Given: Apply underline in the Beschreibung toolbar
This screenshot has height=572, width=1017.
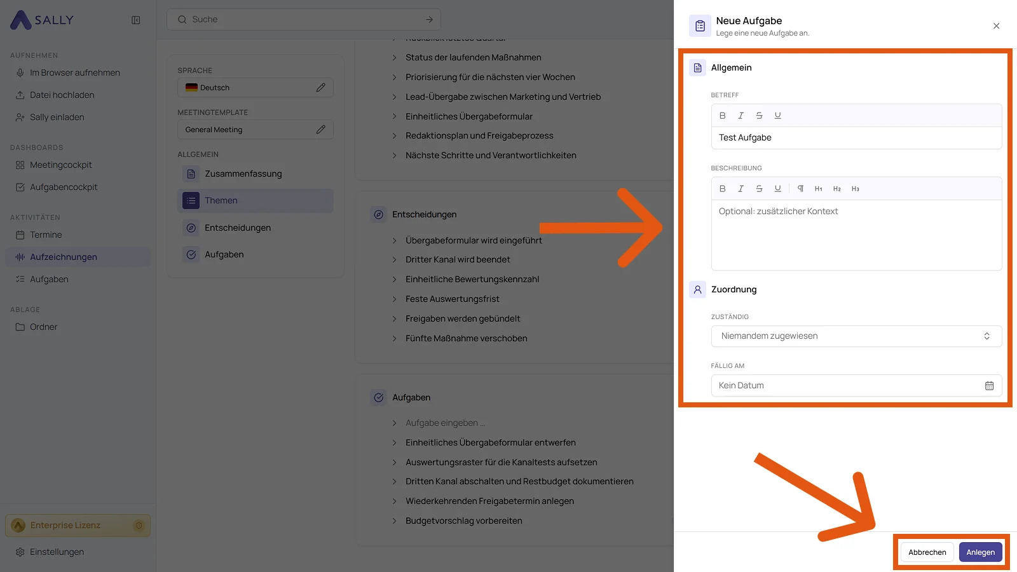Looking at the screenshot, I should pyautogui.click(x=777, y=189).
